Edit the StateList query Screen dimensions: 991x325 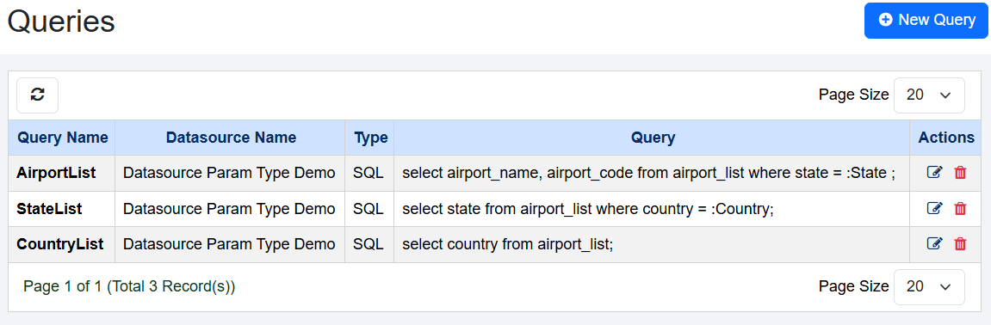(934, 208)
